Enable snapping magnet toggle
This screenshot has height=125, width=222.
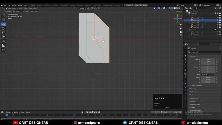coord(92,8)
